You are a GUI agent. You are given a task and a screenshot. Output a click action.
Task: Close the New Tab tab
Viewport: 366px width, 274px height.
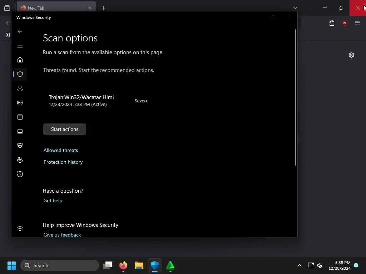pyautogui.click(x=90, y=8)
